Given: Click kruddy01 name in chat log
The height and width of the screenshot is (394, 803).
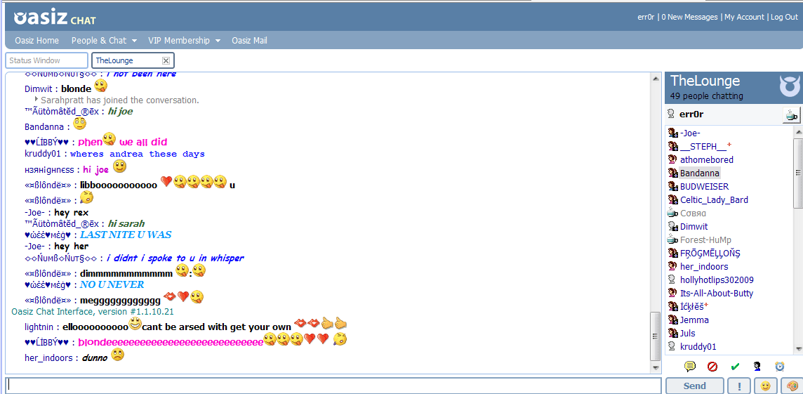Looking at the screenshot, I should (x=44, y=154).
